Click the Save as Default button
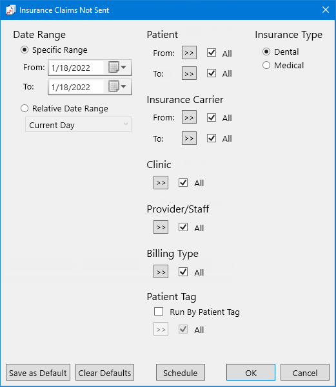The width and height of the screenshot is (336, 387). click(38, 372)
